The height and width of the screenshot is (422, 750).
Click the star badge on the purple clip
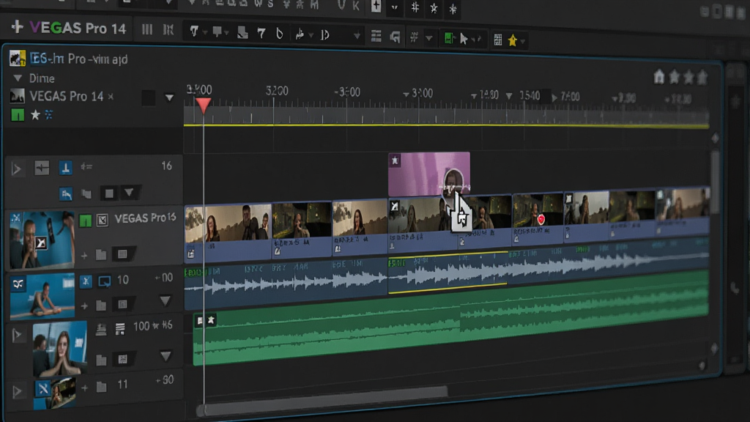click(395, 160)
